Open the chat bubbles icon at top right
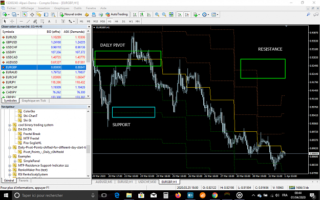Image resolution: width=320 pixels, height=200 pixels. [x=316, y=14]
